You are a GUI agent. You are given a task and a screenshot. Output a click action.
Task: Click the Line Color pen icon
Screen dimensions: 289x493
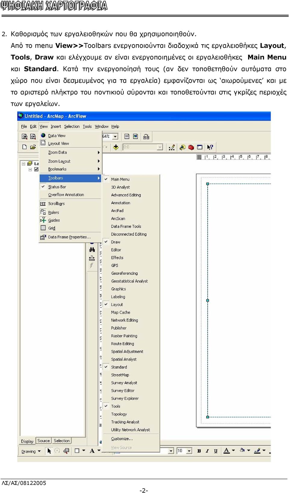pos(257,450)
